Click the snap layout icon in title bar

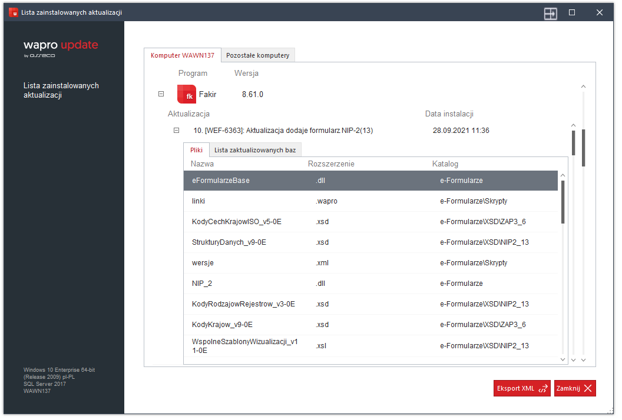[x=551, y=14]
